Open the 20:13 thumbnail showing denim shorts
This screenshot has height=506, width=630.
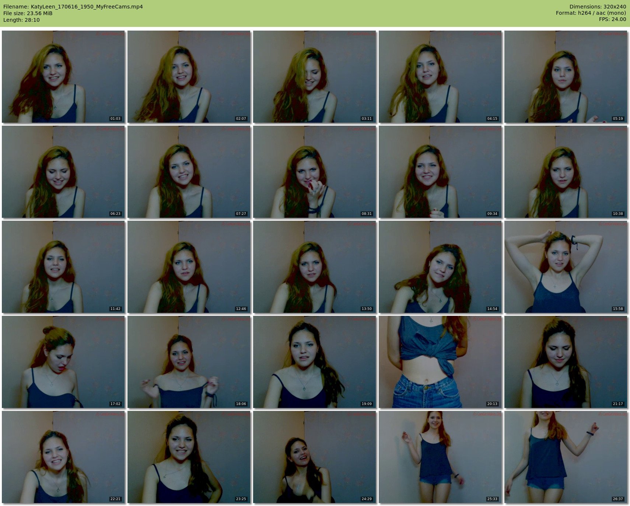[440, 362]
